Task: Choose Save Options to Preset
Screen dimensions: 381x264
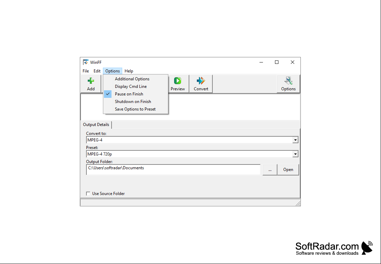Action: pos(136,109)
